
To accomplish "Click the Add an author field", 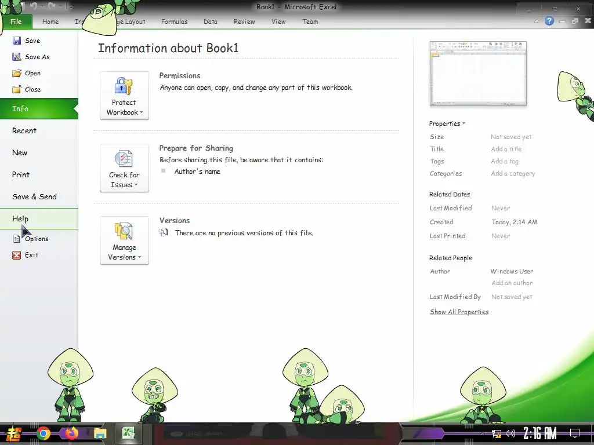I will pos(512,283).
